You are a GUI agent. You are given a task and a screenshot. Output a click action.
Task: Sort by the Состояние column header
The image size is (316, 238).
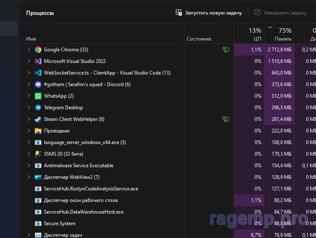click(199, 39)
